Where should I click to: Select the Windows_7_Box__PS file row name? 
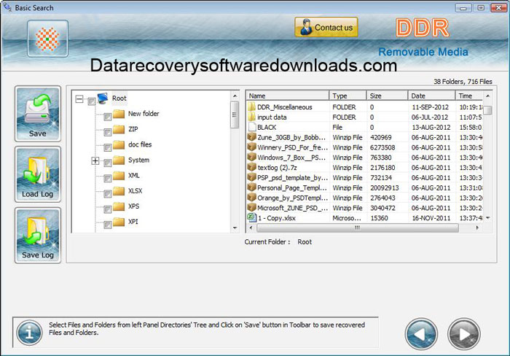click(x=291, y=158)
